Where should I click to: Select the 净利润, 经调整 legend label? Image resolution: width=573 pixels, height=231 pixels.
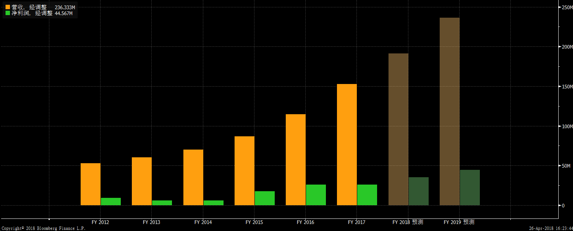tap(32, 13)
